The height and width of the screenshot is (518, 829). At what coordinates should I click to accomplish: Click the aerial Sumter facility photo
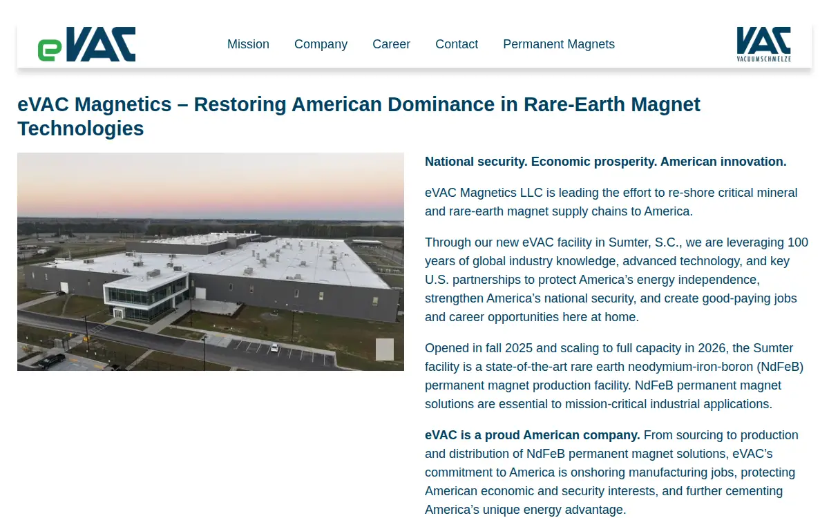(211, 262)
